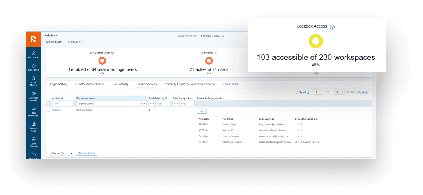
Task: Click artifact id 1017475 cell
Action: click(56, 110)
